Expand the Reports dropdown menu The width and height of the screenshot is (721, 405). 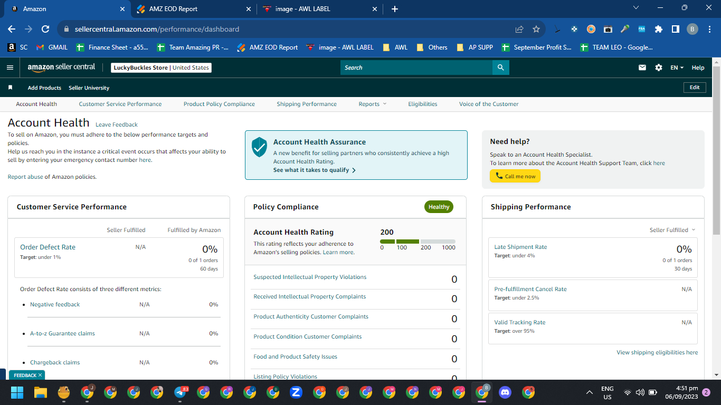(373, 104)
